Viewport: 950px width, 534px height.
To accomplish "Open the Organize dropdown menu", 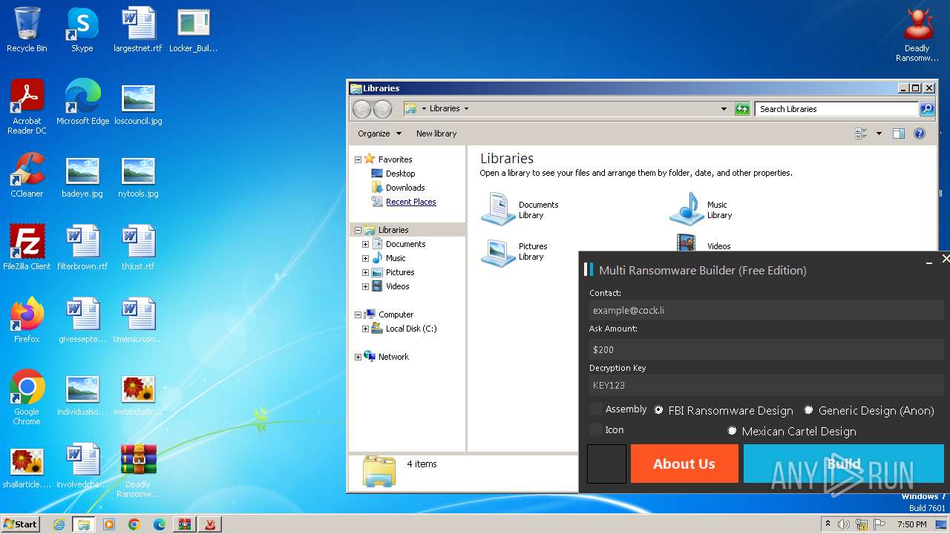I will pos(379,133).
